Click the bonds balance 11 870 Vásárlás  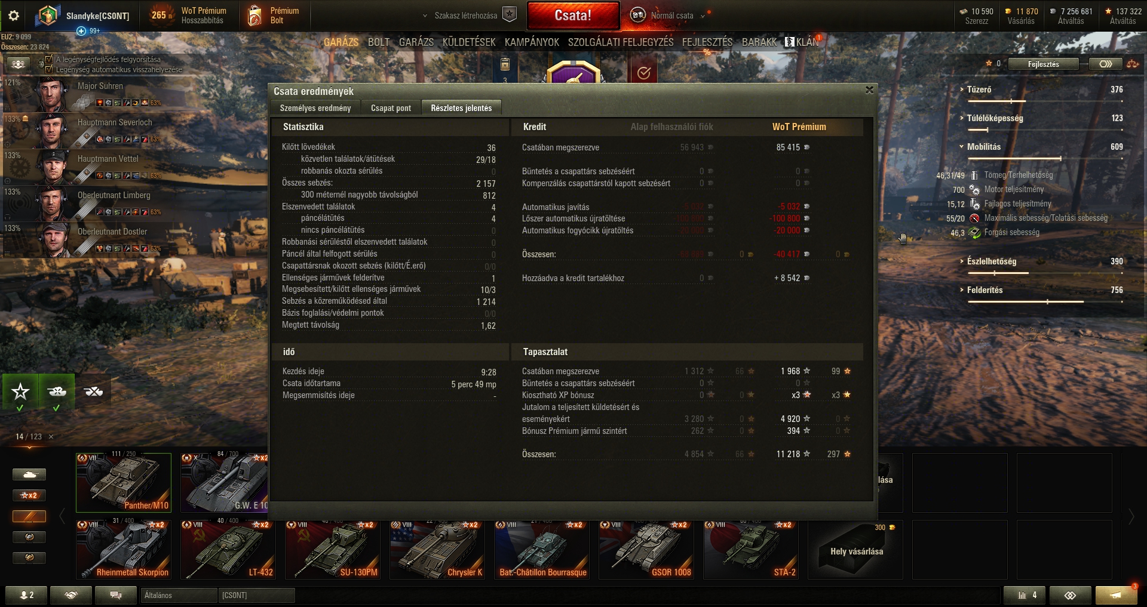tap(1021, 16)
